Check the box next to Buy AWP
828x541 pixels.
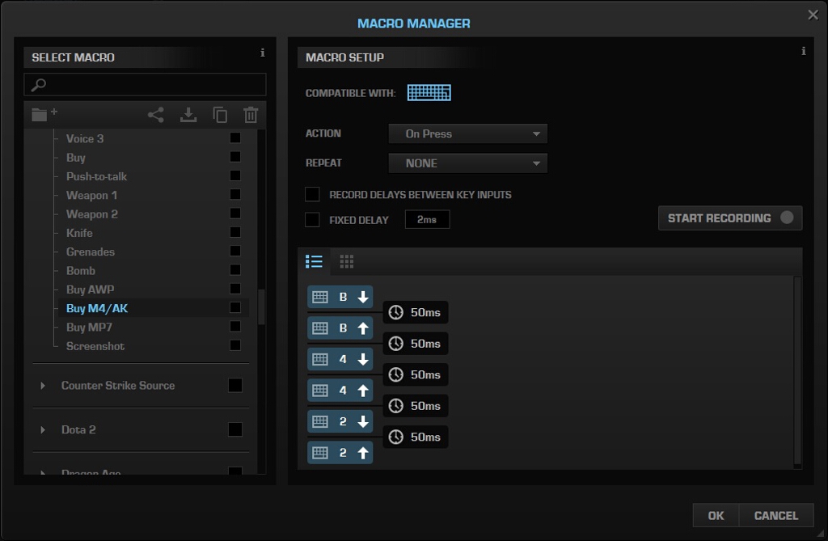point(235,289)
